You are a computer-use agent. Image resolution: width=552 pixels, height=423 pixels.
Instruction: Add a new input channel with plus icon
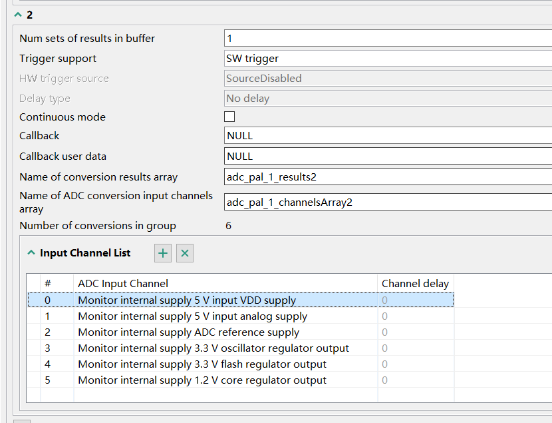(163, 253)
